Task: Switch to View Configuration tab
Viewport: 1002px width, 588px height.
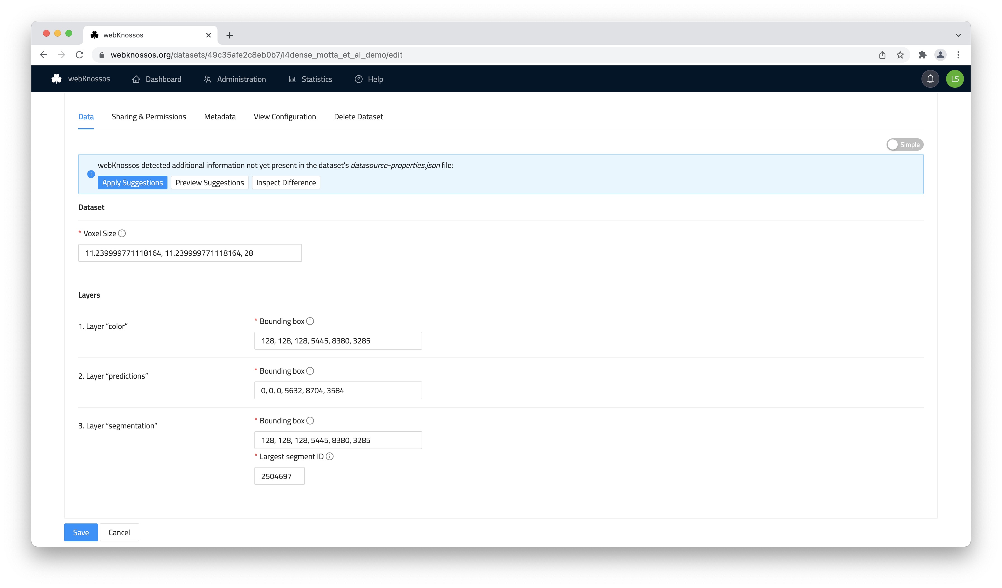Action: 285,117
